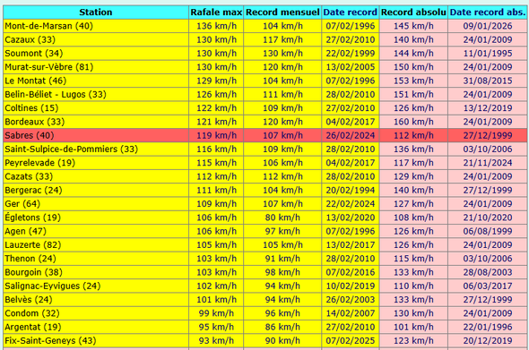Image resolution: width=529 pixels, height=350 pixels.
Task: Click the 26/02/2024 date in Sabres row
Action: click(351, 135)
